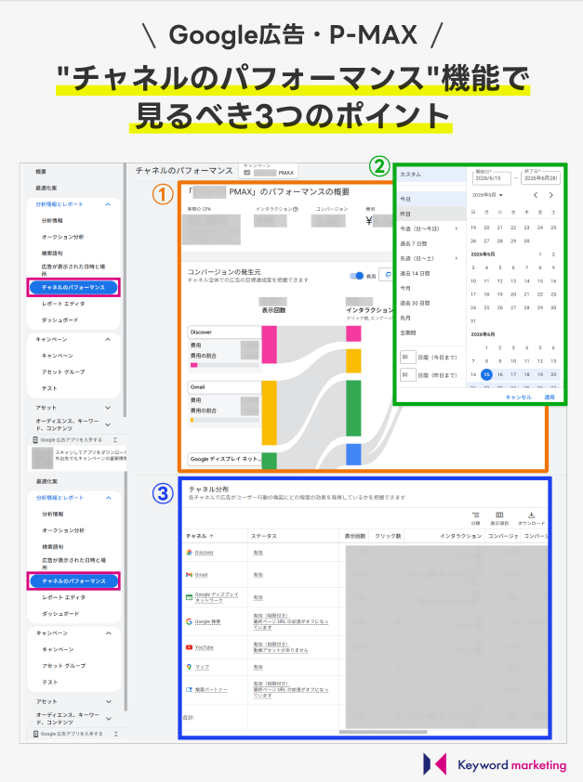Click the Gmail 費用の割合 progress bar
This screenshot has height=782, width=583.
tap(225, 421)
